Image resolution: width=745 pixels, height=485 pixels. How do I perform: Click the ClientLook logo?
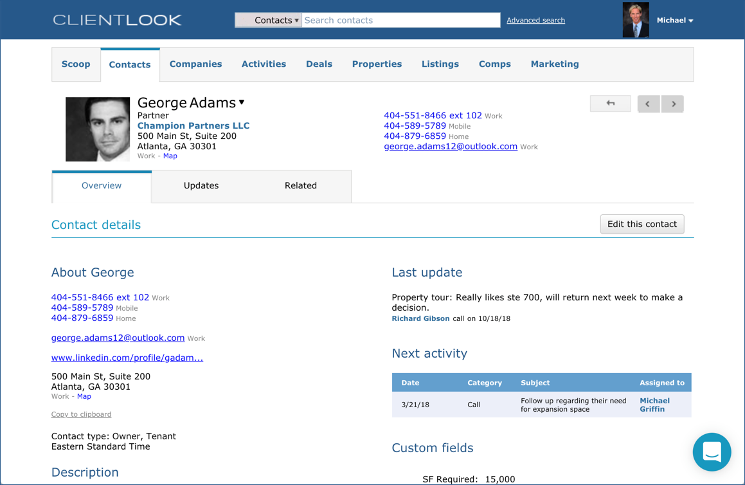point(117,20)
